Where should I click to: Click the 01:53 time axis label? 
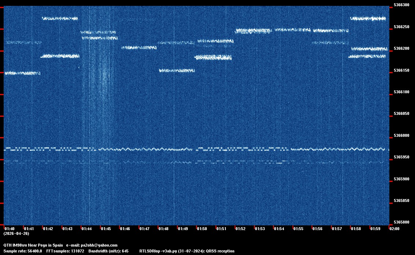coord(260,229)
